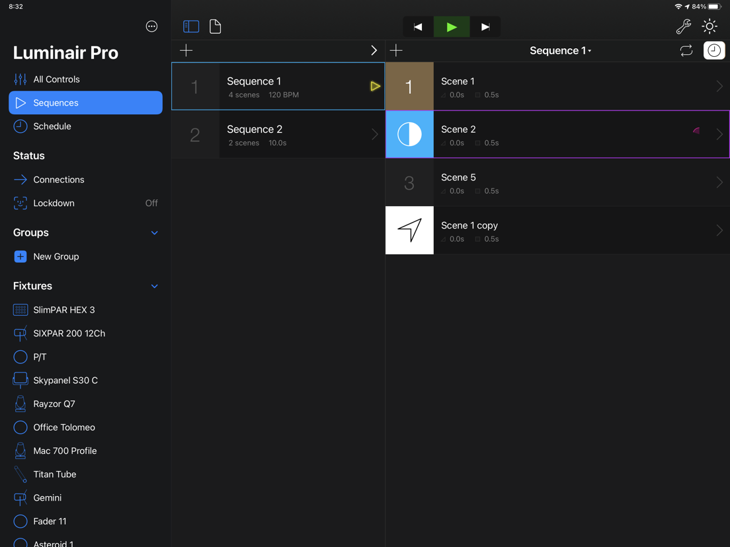This screenshot has height=547, width=730.
Task: Open Scene 2 details chevron
Action: [x=719, y=134]
